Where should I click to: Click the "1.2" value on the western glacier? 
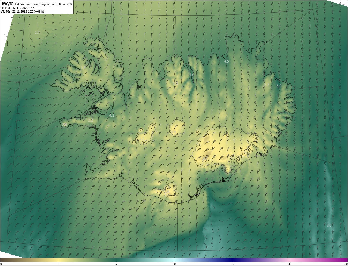coord(142,139)
